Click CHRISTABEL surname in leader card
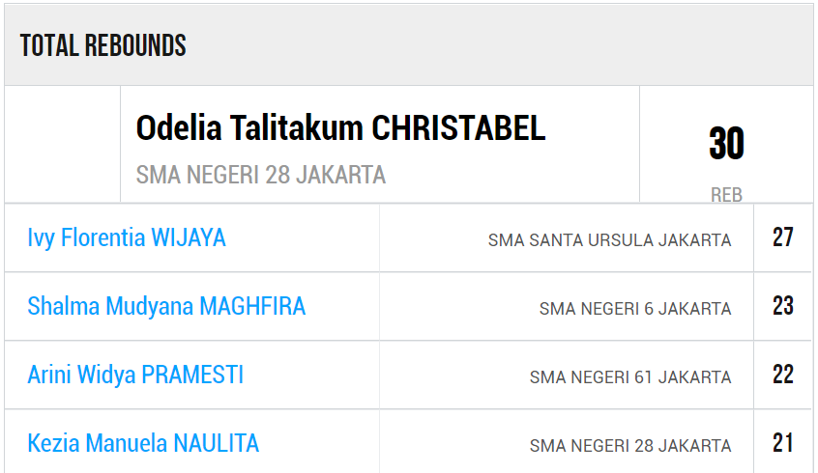The image size is (818, 473). [x=458, y=127]
